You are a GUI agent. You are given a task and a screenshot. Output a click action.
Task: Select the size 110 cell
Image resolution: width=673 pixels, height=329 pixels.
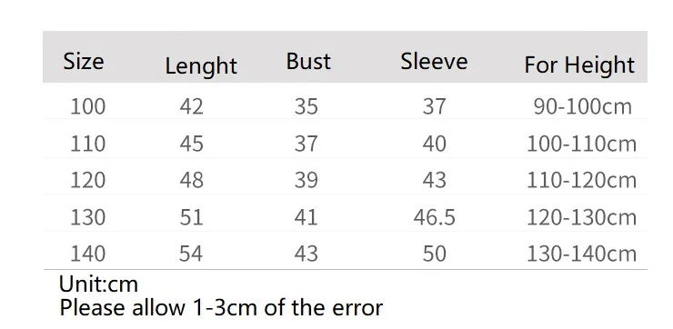coord(87,144)
